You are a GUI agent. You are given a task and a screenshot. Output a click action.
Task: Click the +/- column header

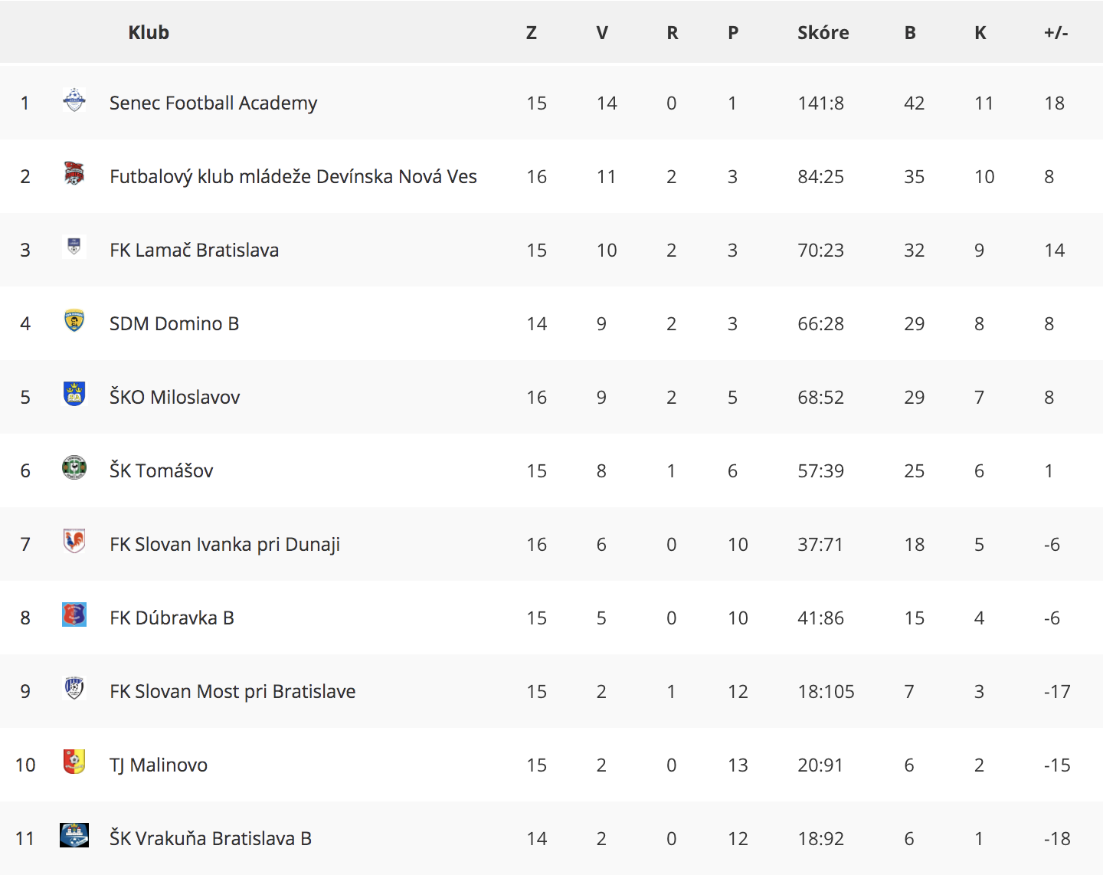(1056, 32)
